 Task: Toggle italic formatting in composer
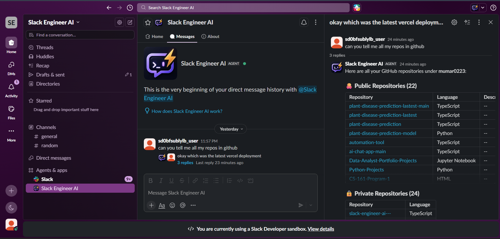(x=161, y=181)
